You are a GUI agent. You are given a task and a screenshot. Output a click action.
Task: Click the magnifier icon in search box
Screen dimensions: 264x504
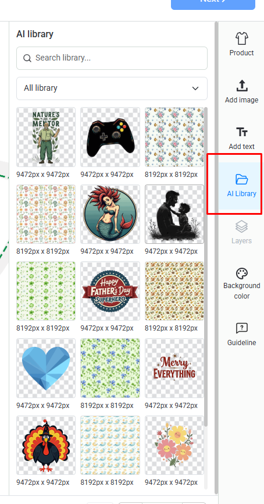coord(27,58)
